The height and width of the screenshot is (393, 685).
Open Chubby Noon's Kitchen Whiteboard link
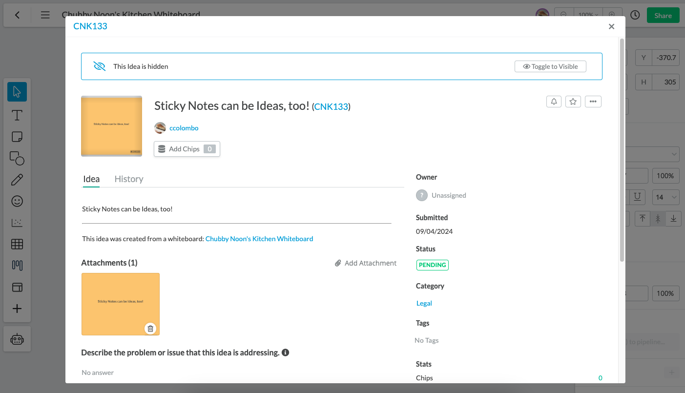[x=259, y=239]
